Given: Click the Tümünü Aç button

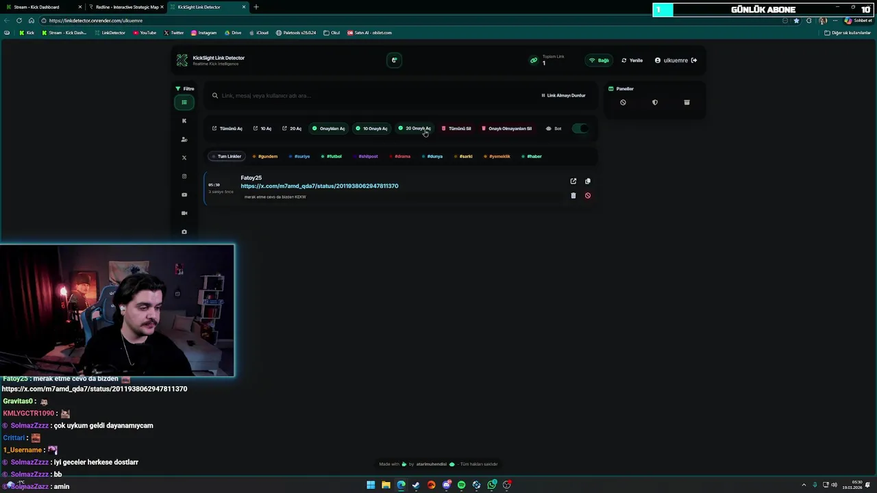Looking at the screenshot, I should [x=227, y=129].
